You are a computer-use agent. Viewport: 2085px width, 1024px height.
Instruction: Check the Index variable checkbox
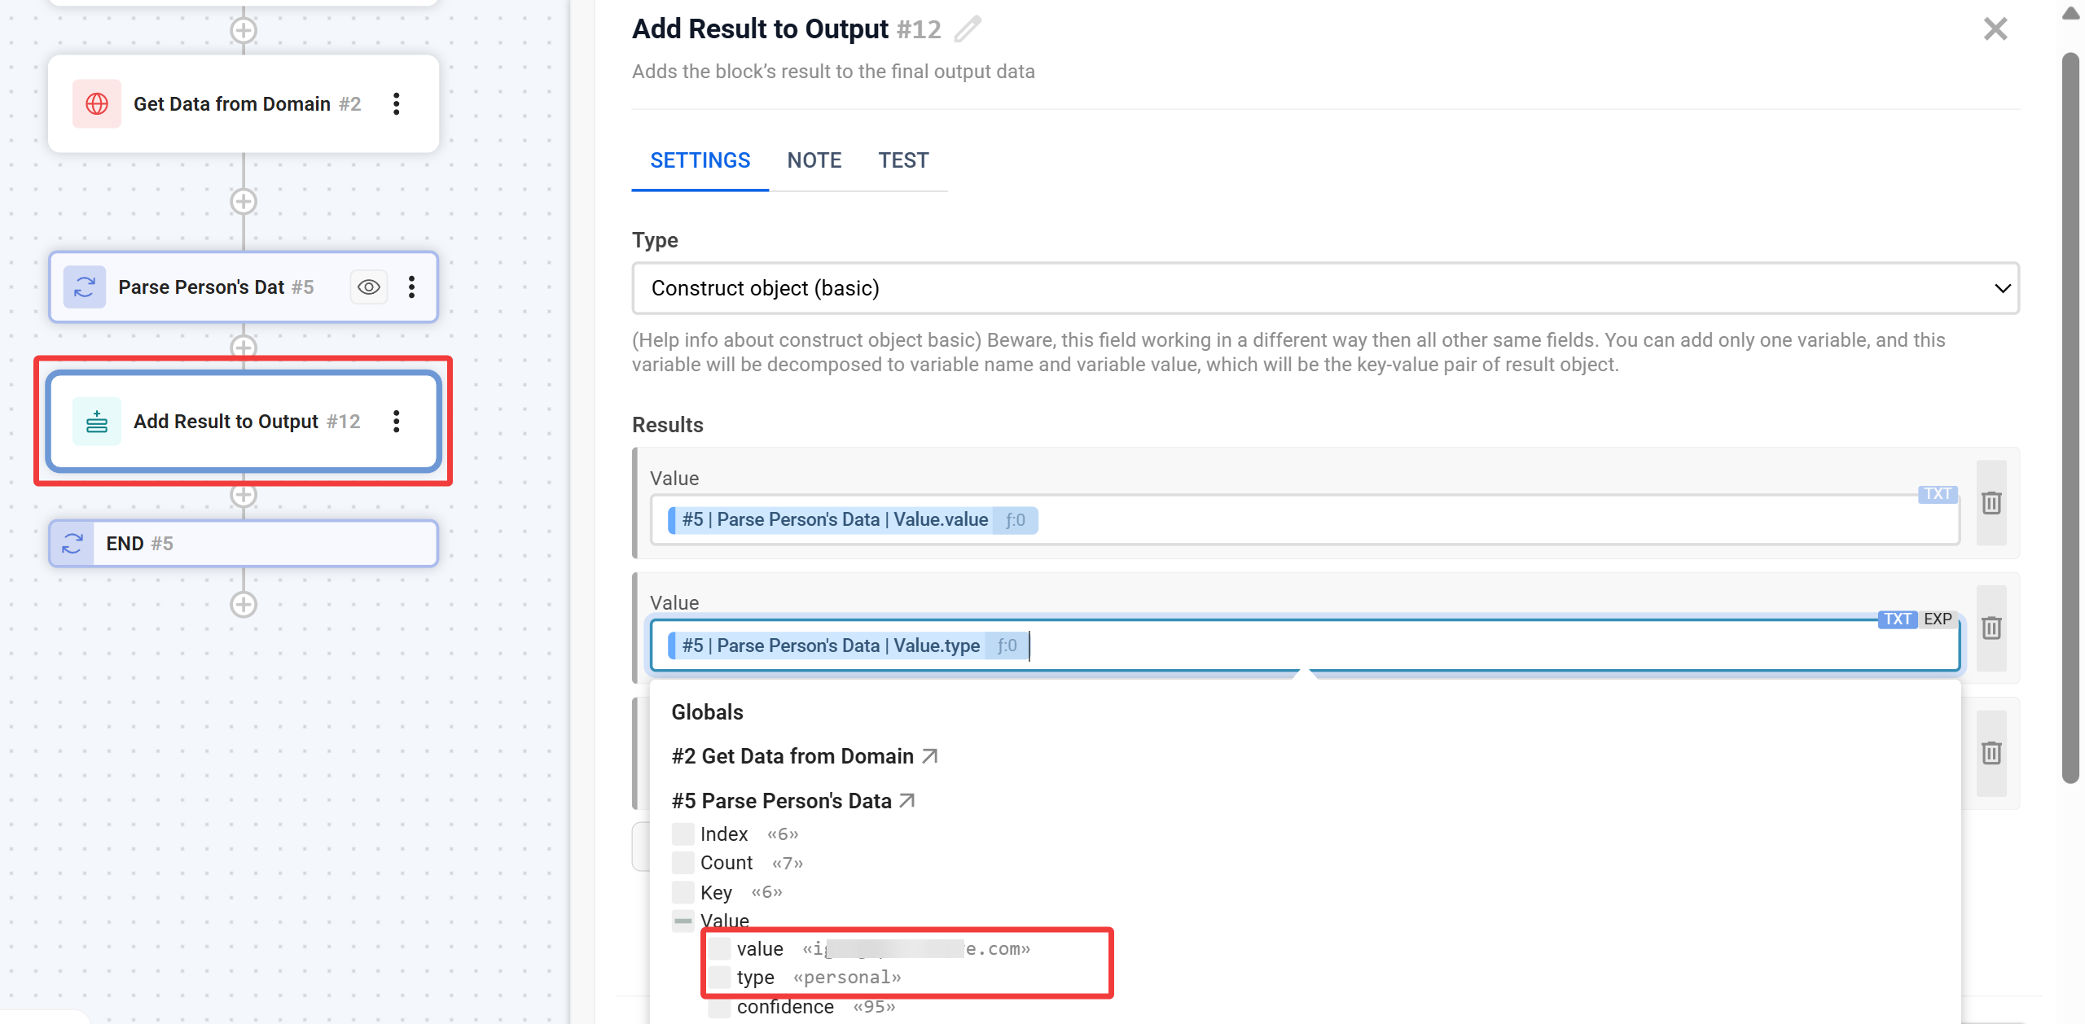(683, 834)
